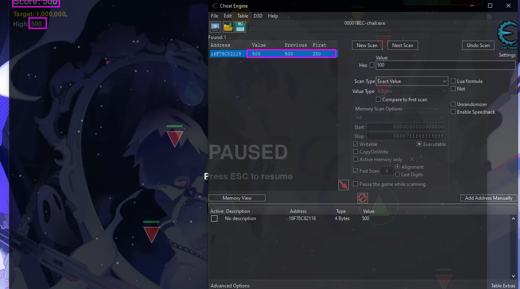Copy selected addresses with red arrow icon
The height and width of the screenshot is (289, 520).
(343, 185)
